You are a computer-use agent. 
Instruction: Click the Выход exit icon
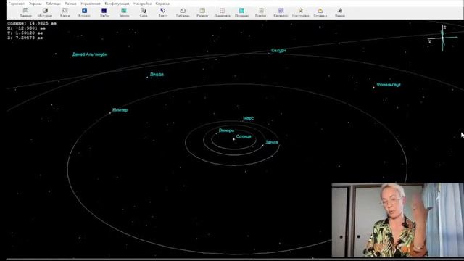(x=340, y=12)
